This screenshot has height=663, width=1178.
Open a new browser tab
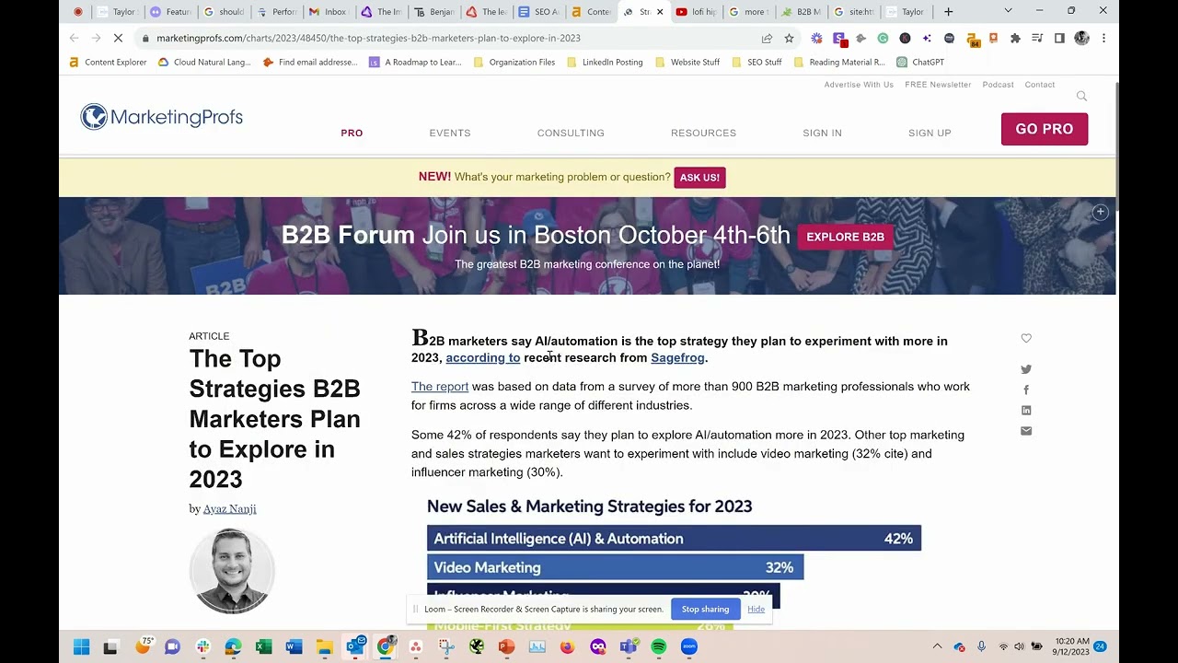point(948,12)
